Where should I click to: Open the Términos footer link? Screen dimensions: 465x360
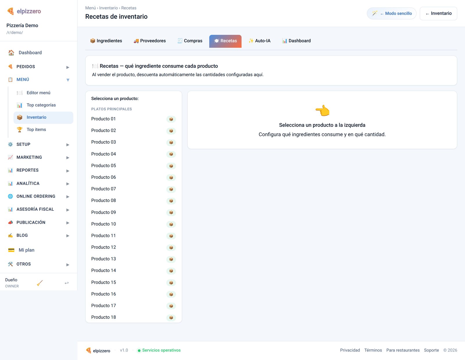tap(373, 350)
